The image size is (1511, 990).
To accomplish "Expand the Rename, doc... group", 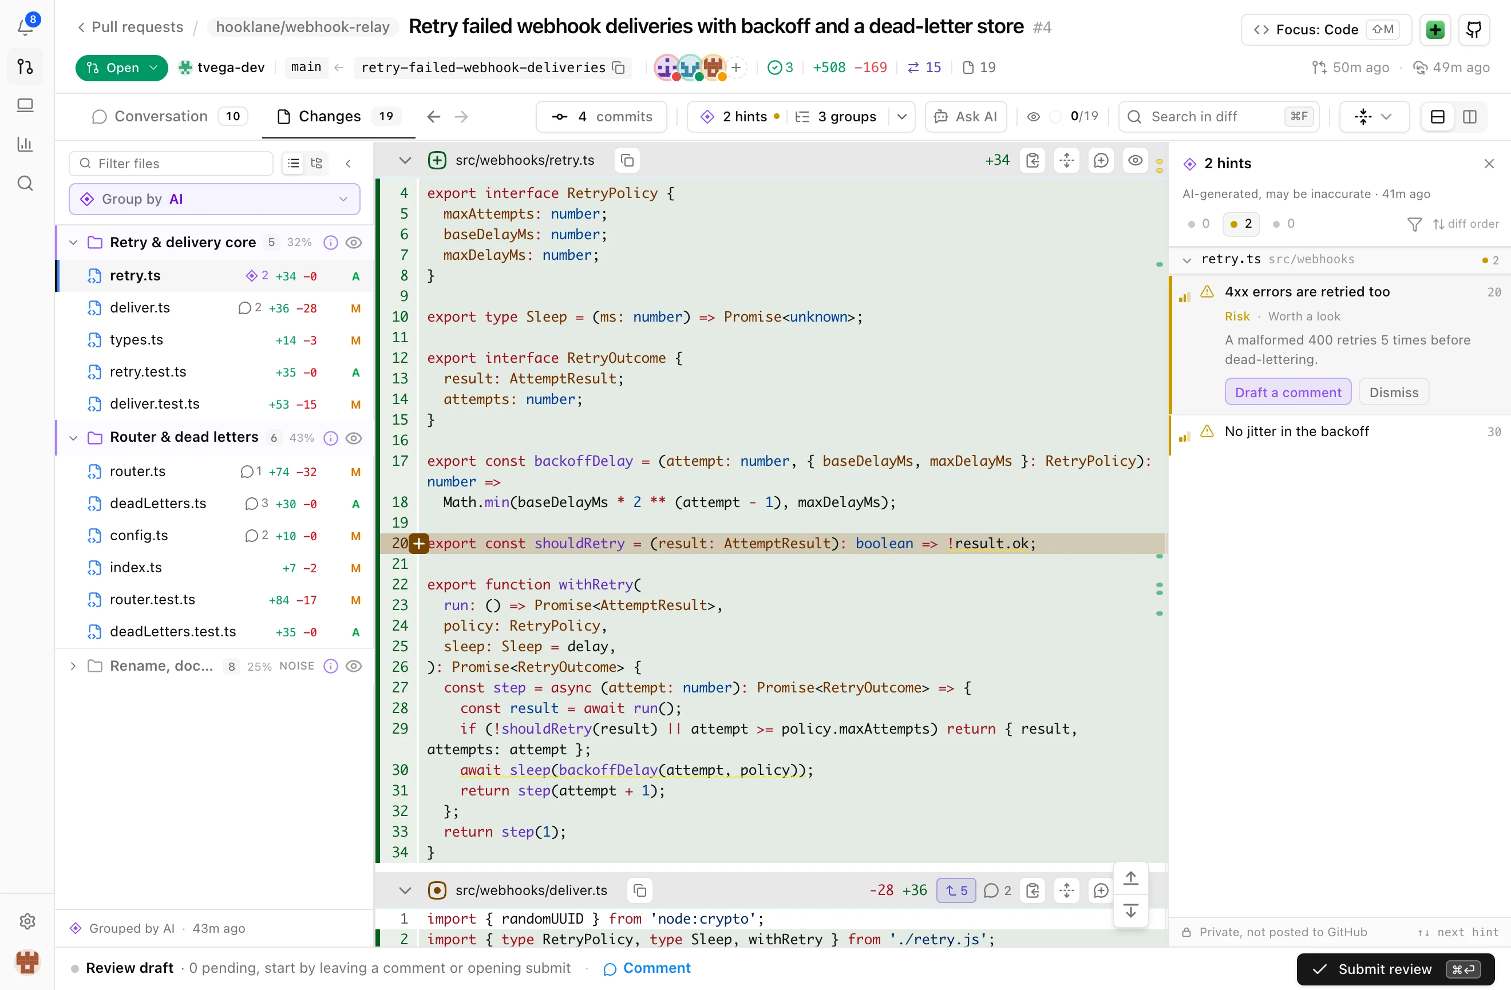I will point(73,666).
